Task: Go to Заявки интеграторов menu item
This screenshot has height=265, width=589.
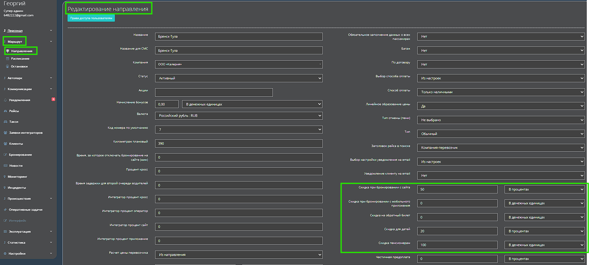Action: tap(26, 133)
